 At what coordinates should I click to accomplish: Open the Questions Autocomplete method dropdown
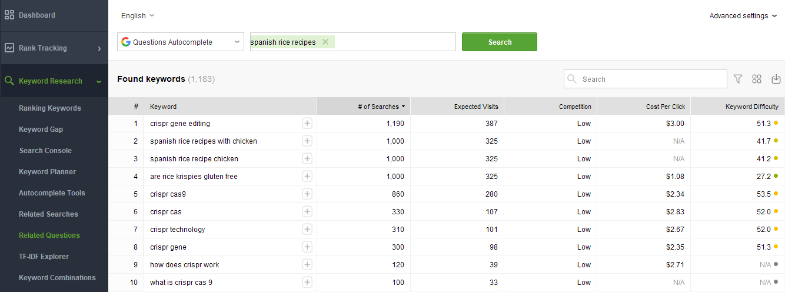point(181,42)
